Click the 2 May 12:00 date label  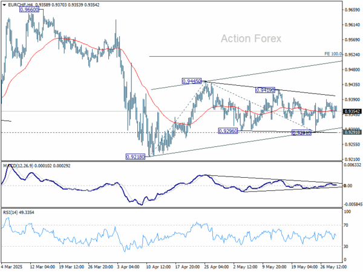click(246, 267)
